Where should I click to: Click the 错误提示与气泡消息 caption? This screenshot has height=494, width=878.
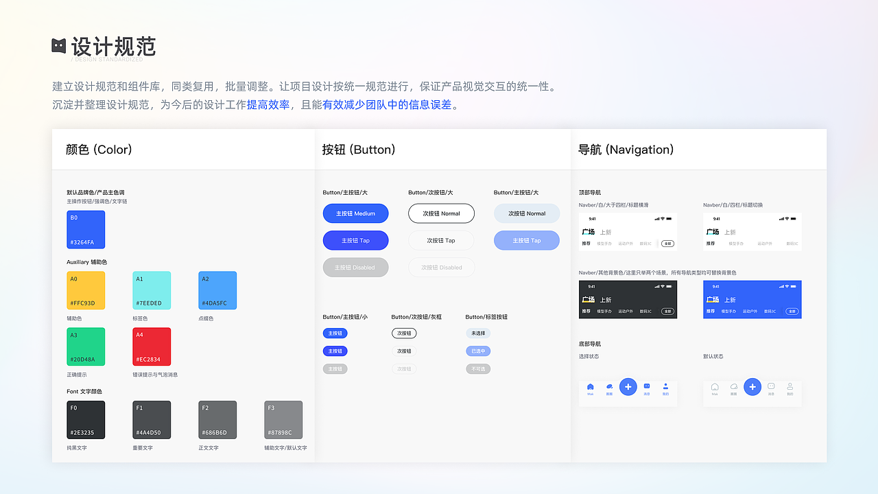155,375
